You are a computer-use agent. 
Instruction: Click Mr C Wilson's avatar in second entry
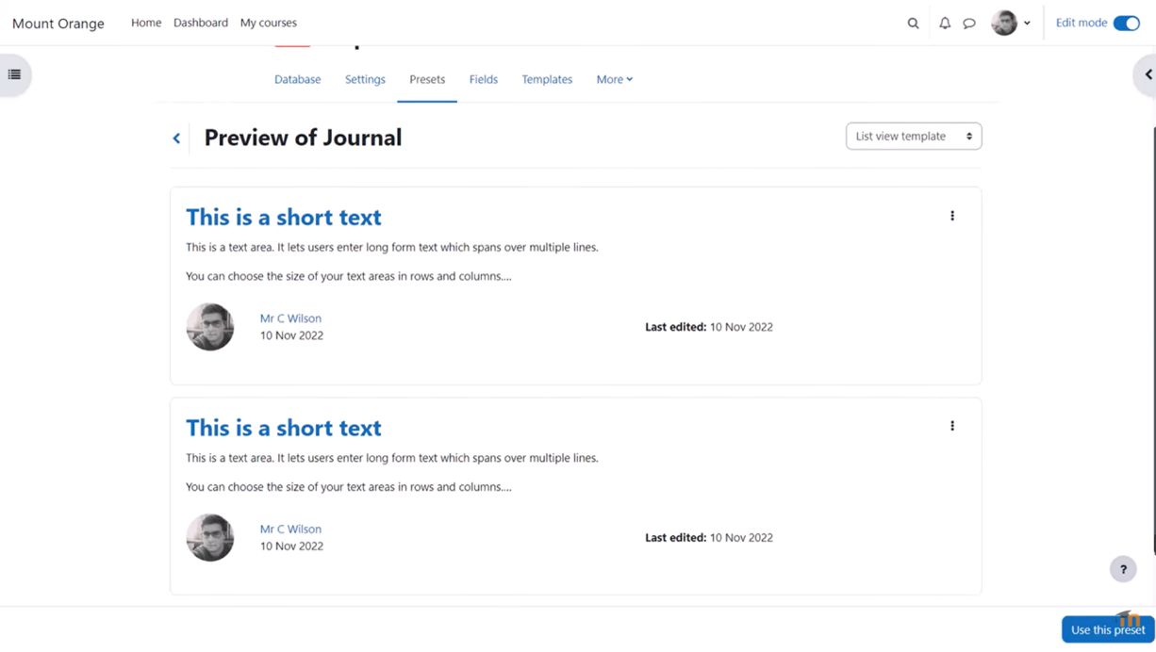(209, 538)
